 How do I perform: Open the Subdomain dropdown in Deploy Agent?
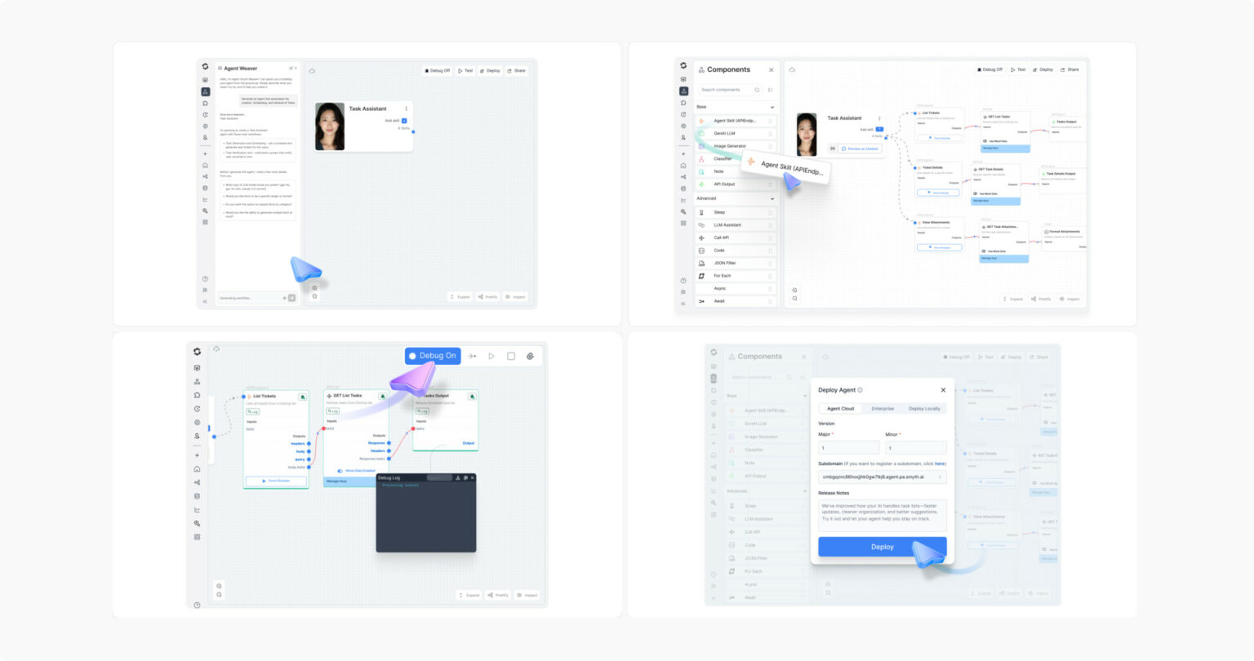tap(882, 477)
